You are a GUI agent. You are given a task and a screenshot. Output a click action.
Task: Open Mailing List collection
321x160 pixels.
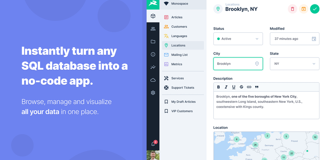click(183, 55)
